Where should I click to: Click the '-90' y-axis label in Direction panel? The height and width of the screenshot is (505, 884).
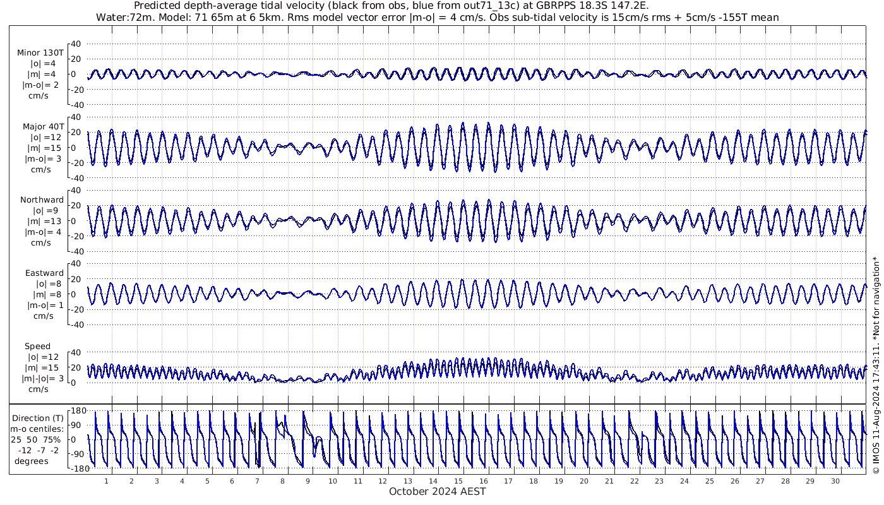pyautogui.click(x=78, y=454)
